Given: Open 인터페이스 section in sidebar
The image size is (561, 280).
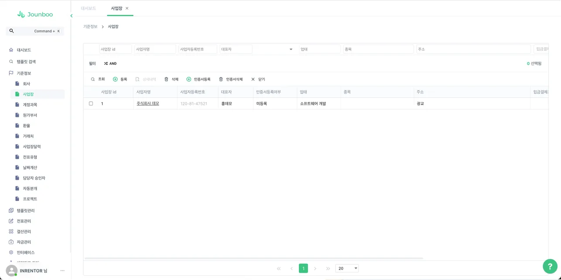Looking at the screenshot, I should pyautogui.click(x=25, y=252).
